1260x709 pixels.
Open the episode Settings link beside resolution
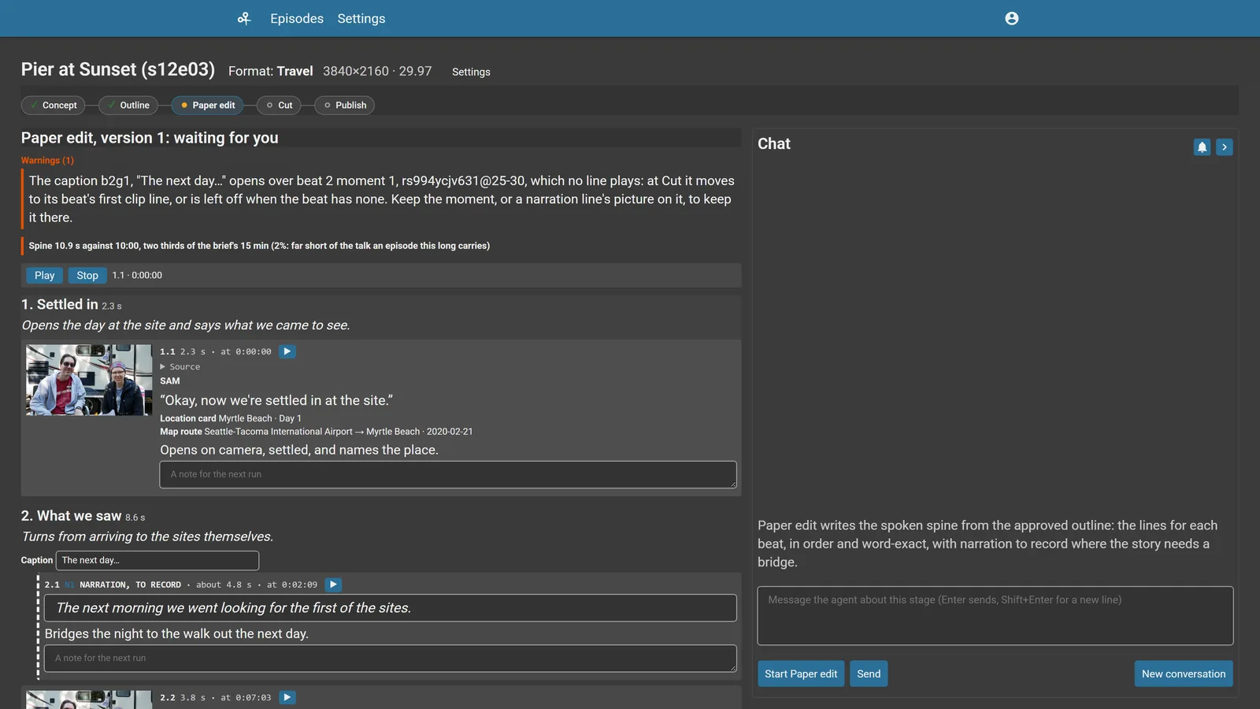pos(471,72)
